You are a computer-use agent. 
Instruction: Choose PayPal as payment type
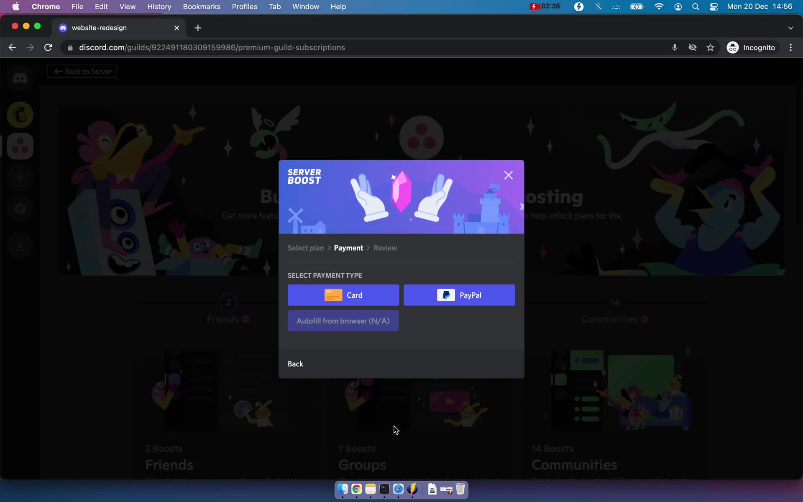(x=459, y=295)
